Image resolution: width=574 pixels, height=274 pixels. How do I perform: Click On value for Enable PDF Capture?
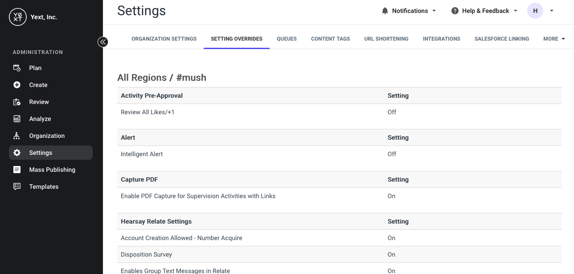(x=391, y=196)
